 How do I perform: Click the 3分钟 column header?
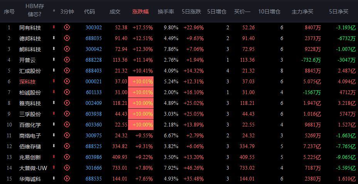[x=67, y=12]
